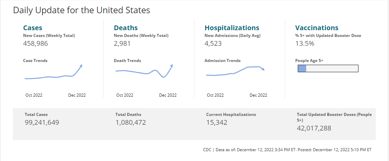Click the Total Cases 99,241,649 value
The height and width of the screenshot is (161, 389).
[42, 122]
